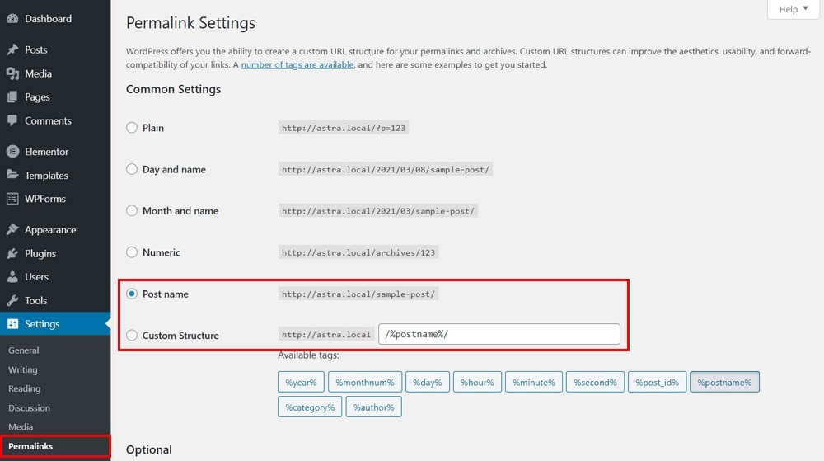The width and height of the screenshot is (824, 461).
Task: Click the Tools wrench icon
Action: (x=12, y=300)
